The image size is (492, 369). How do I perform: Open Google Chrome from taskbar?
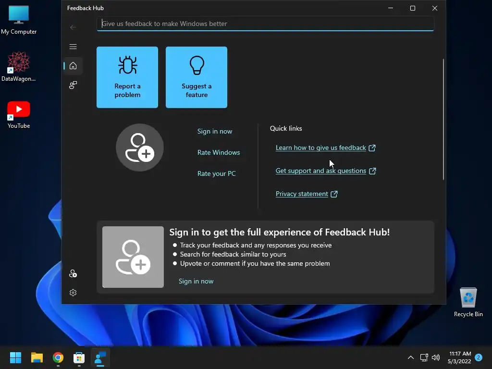pyautogui.click(x=58, y=357)
